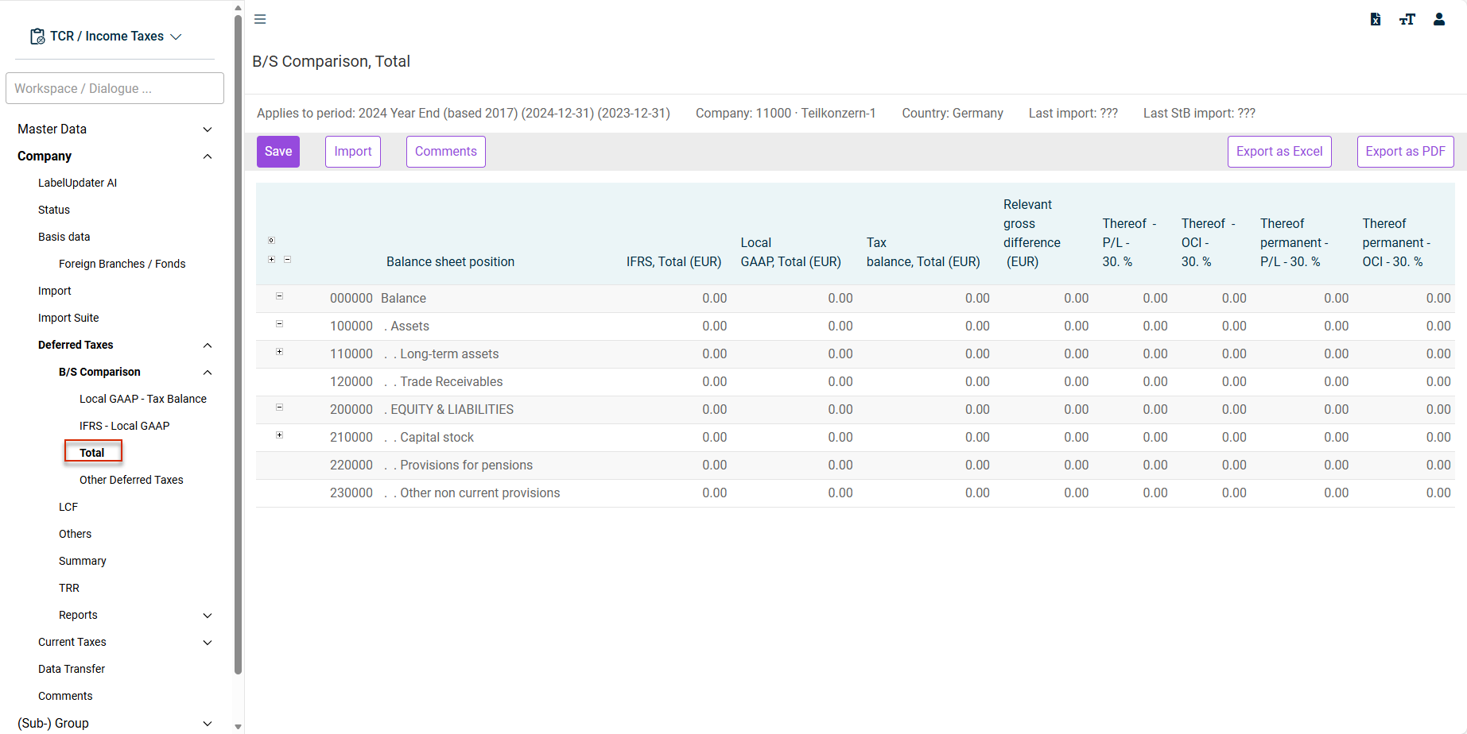Click the small 'o' reset icon in table header
The image size is (1467, 734).
[271, 240]
